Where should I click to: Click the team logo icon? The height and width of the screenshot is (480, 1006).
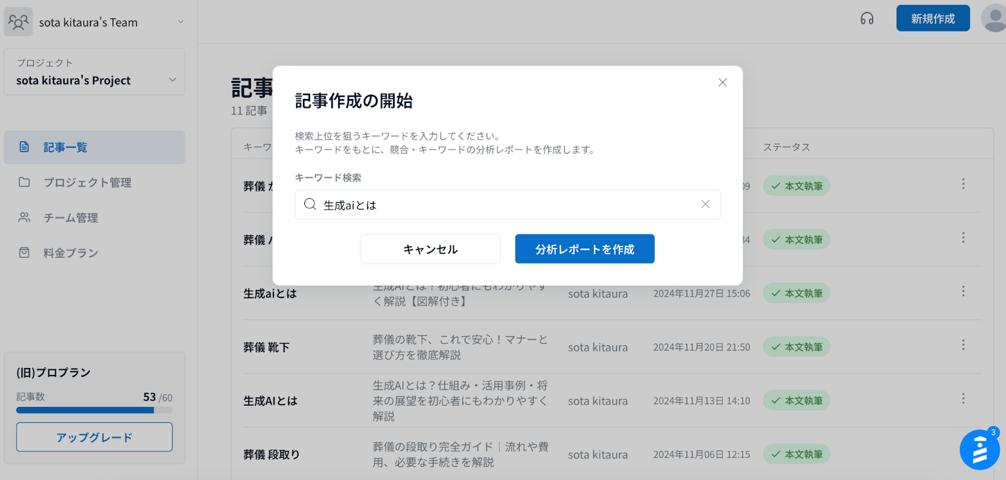[18, 22]
